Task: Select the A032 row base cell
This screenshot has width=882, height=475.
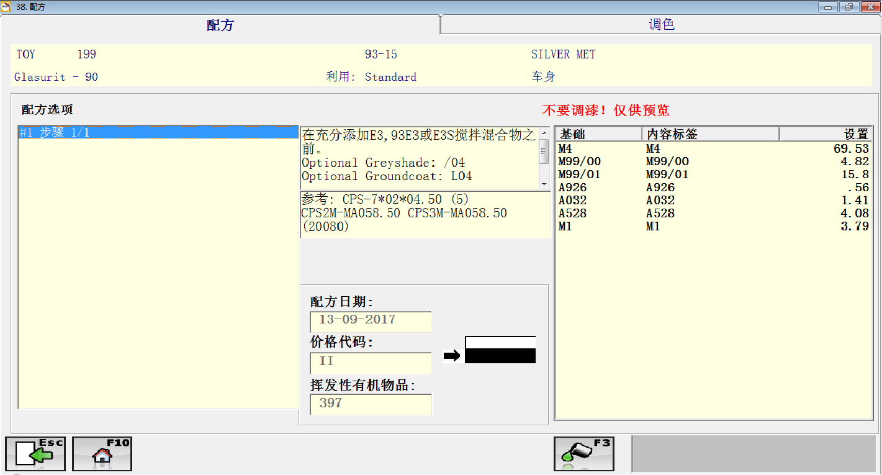Action: coord(572,201)
